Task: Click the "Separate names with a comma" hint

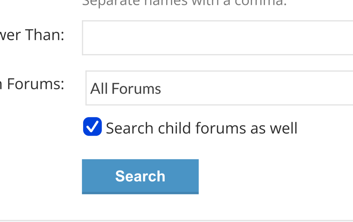Action: click(x=184, y=3)
